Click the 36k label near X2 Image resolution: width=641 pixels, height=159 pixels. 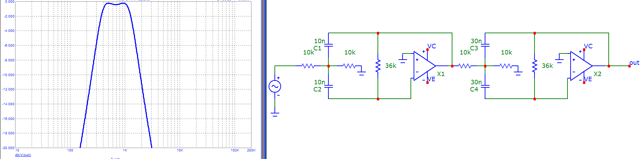[x=547, y=65]
